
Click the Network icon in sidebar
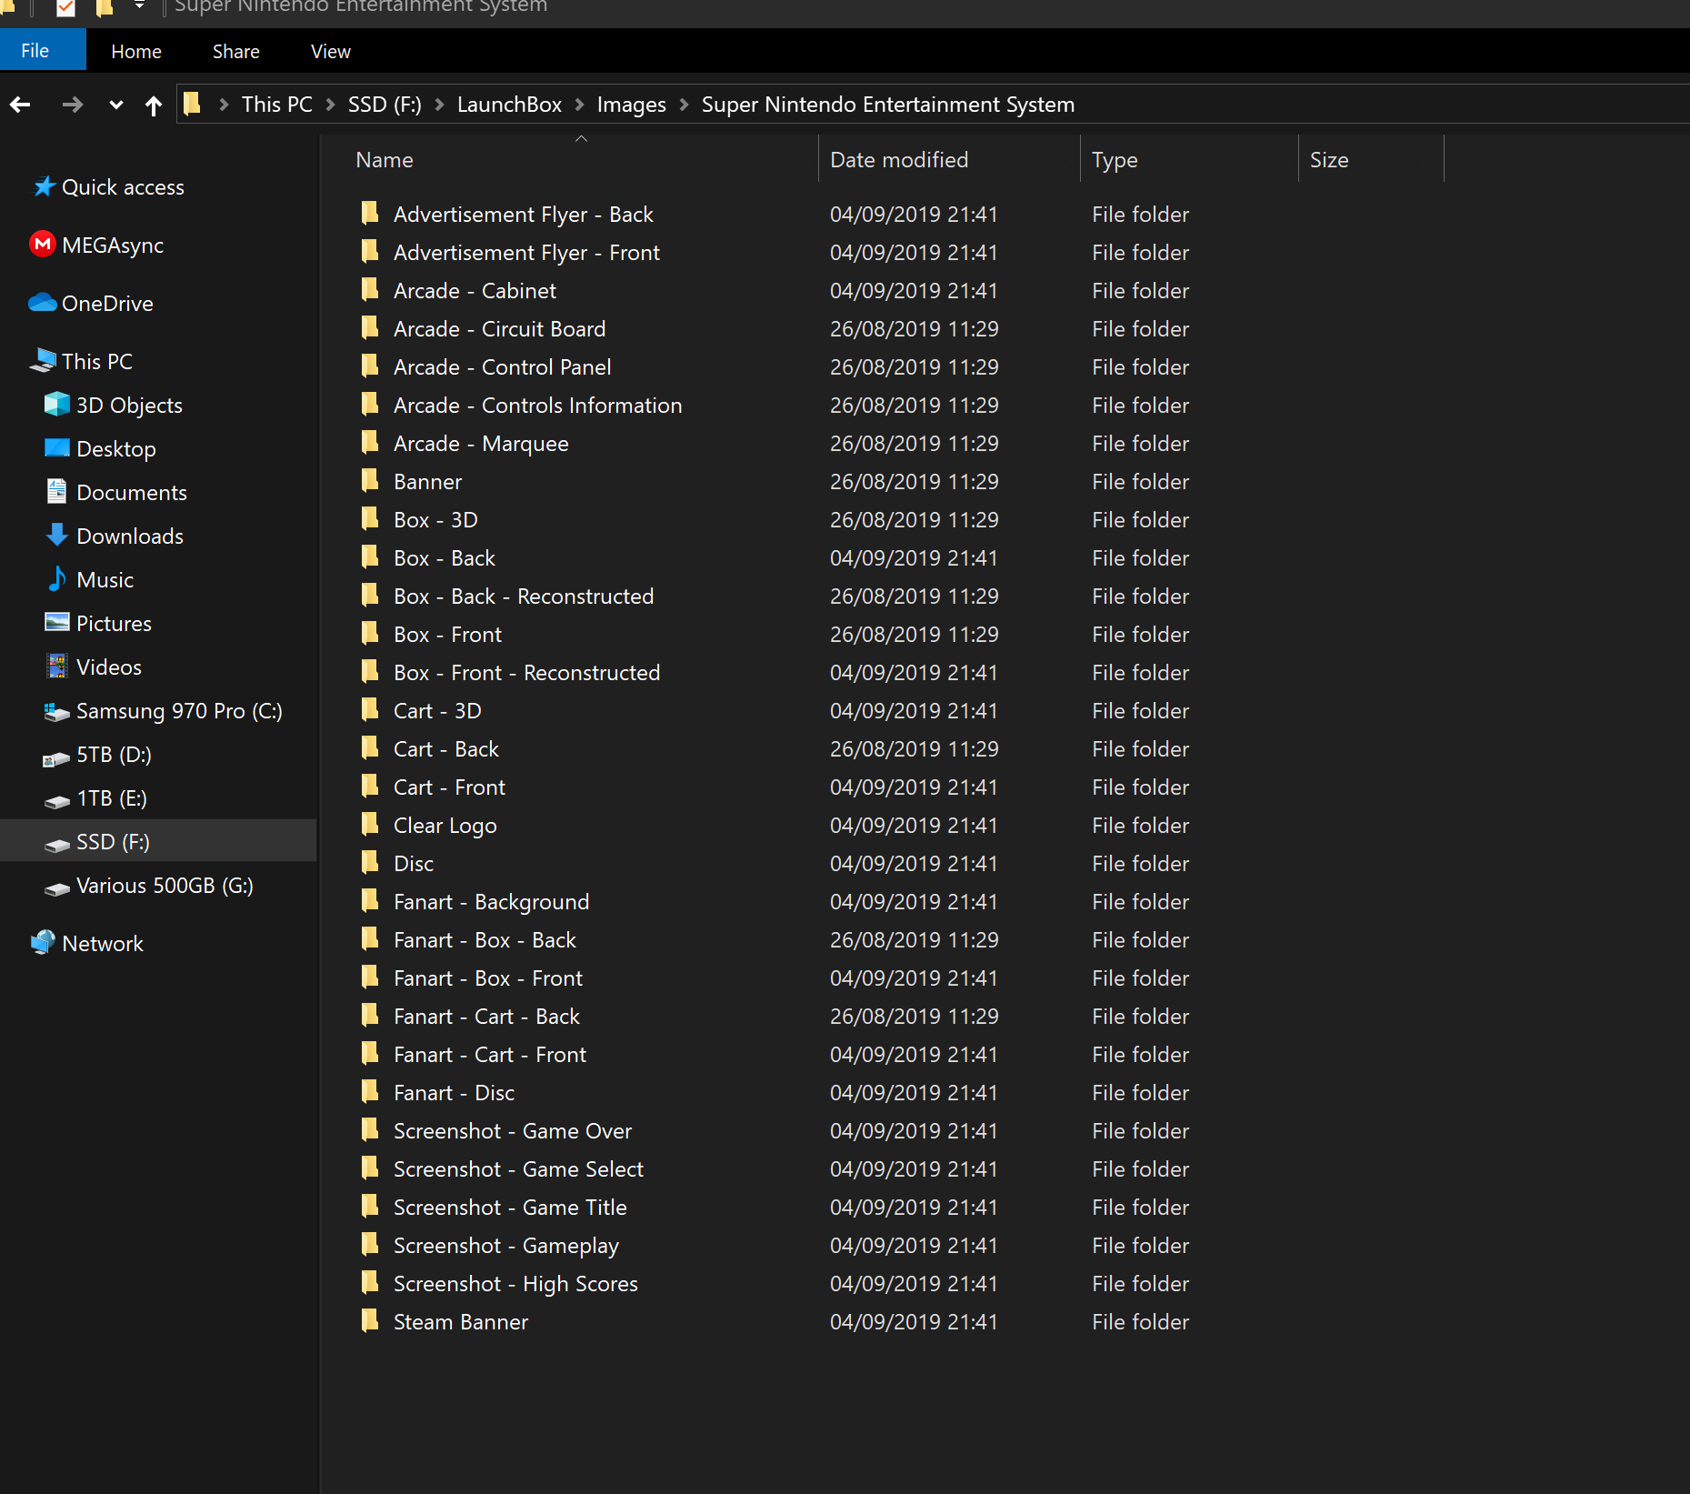(x=43, y=942)
